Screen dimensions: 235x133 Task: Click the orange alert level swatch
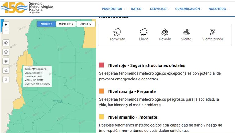tap(102, 91)
